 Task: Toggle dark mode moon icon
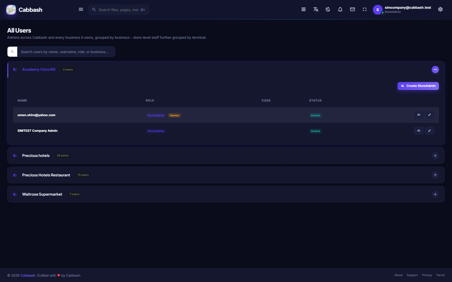pos(328,9)
